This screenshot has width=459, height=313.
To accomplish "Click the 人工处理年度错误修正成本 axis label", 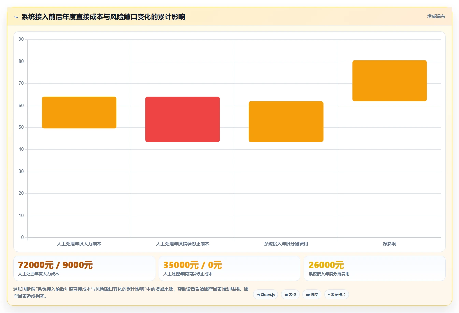I will 183,244.
